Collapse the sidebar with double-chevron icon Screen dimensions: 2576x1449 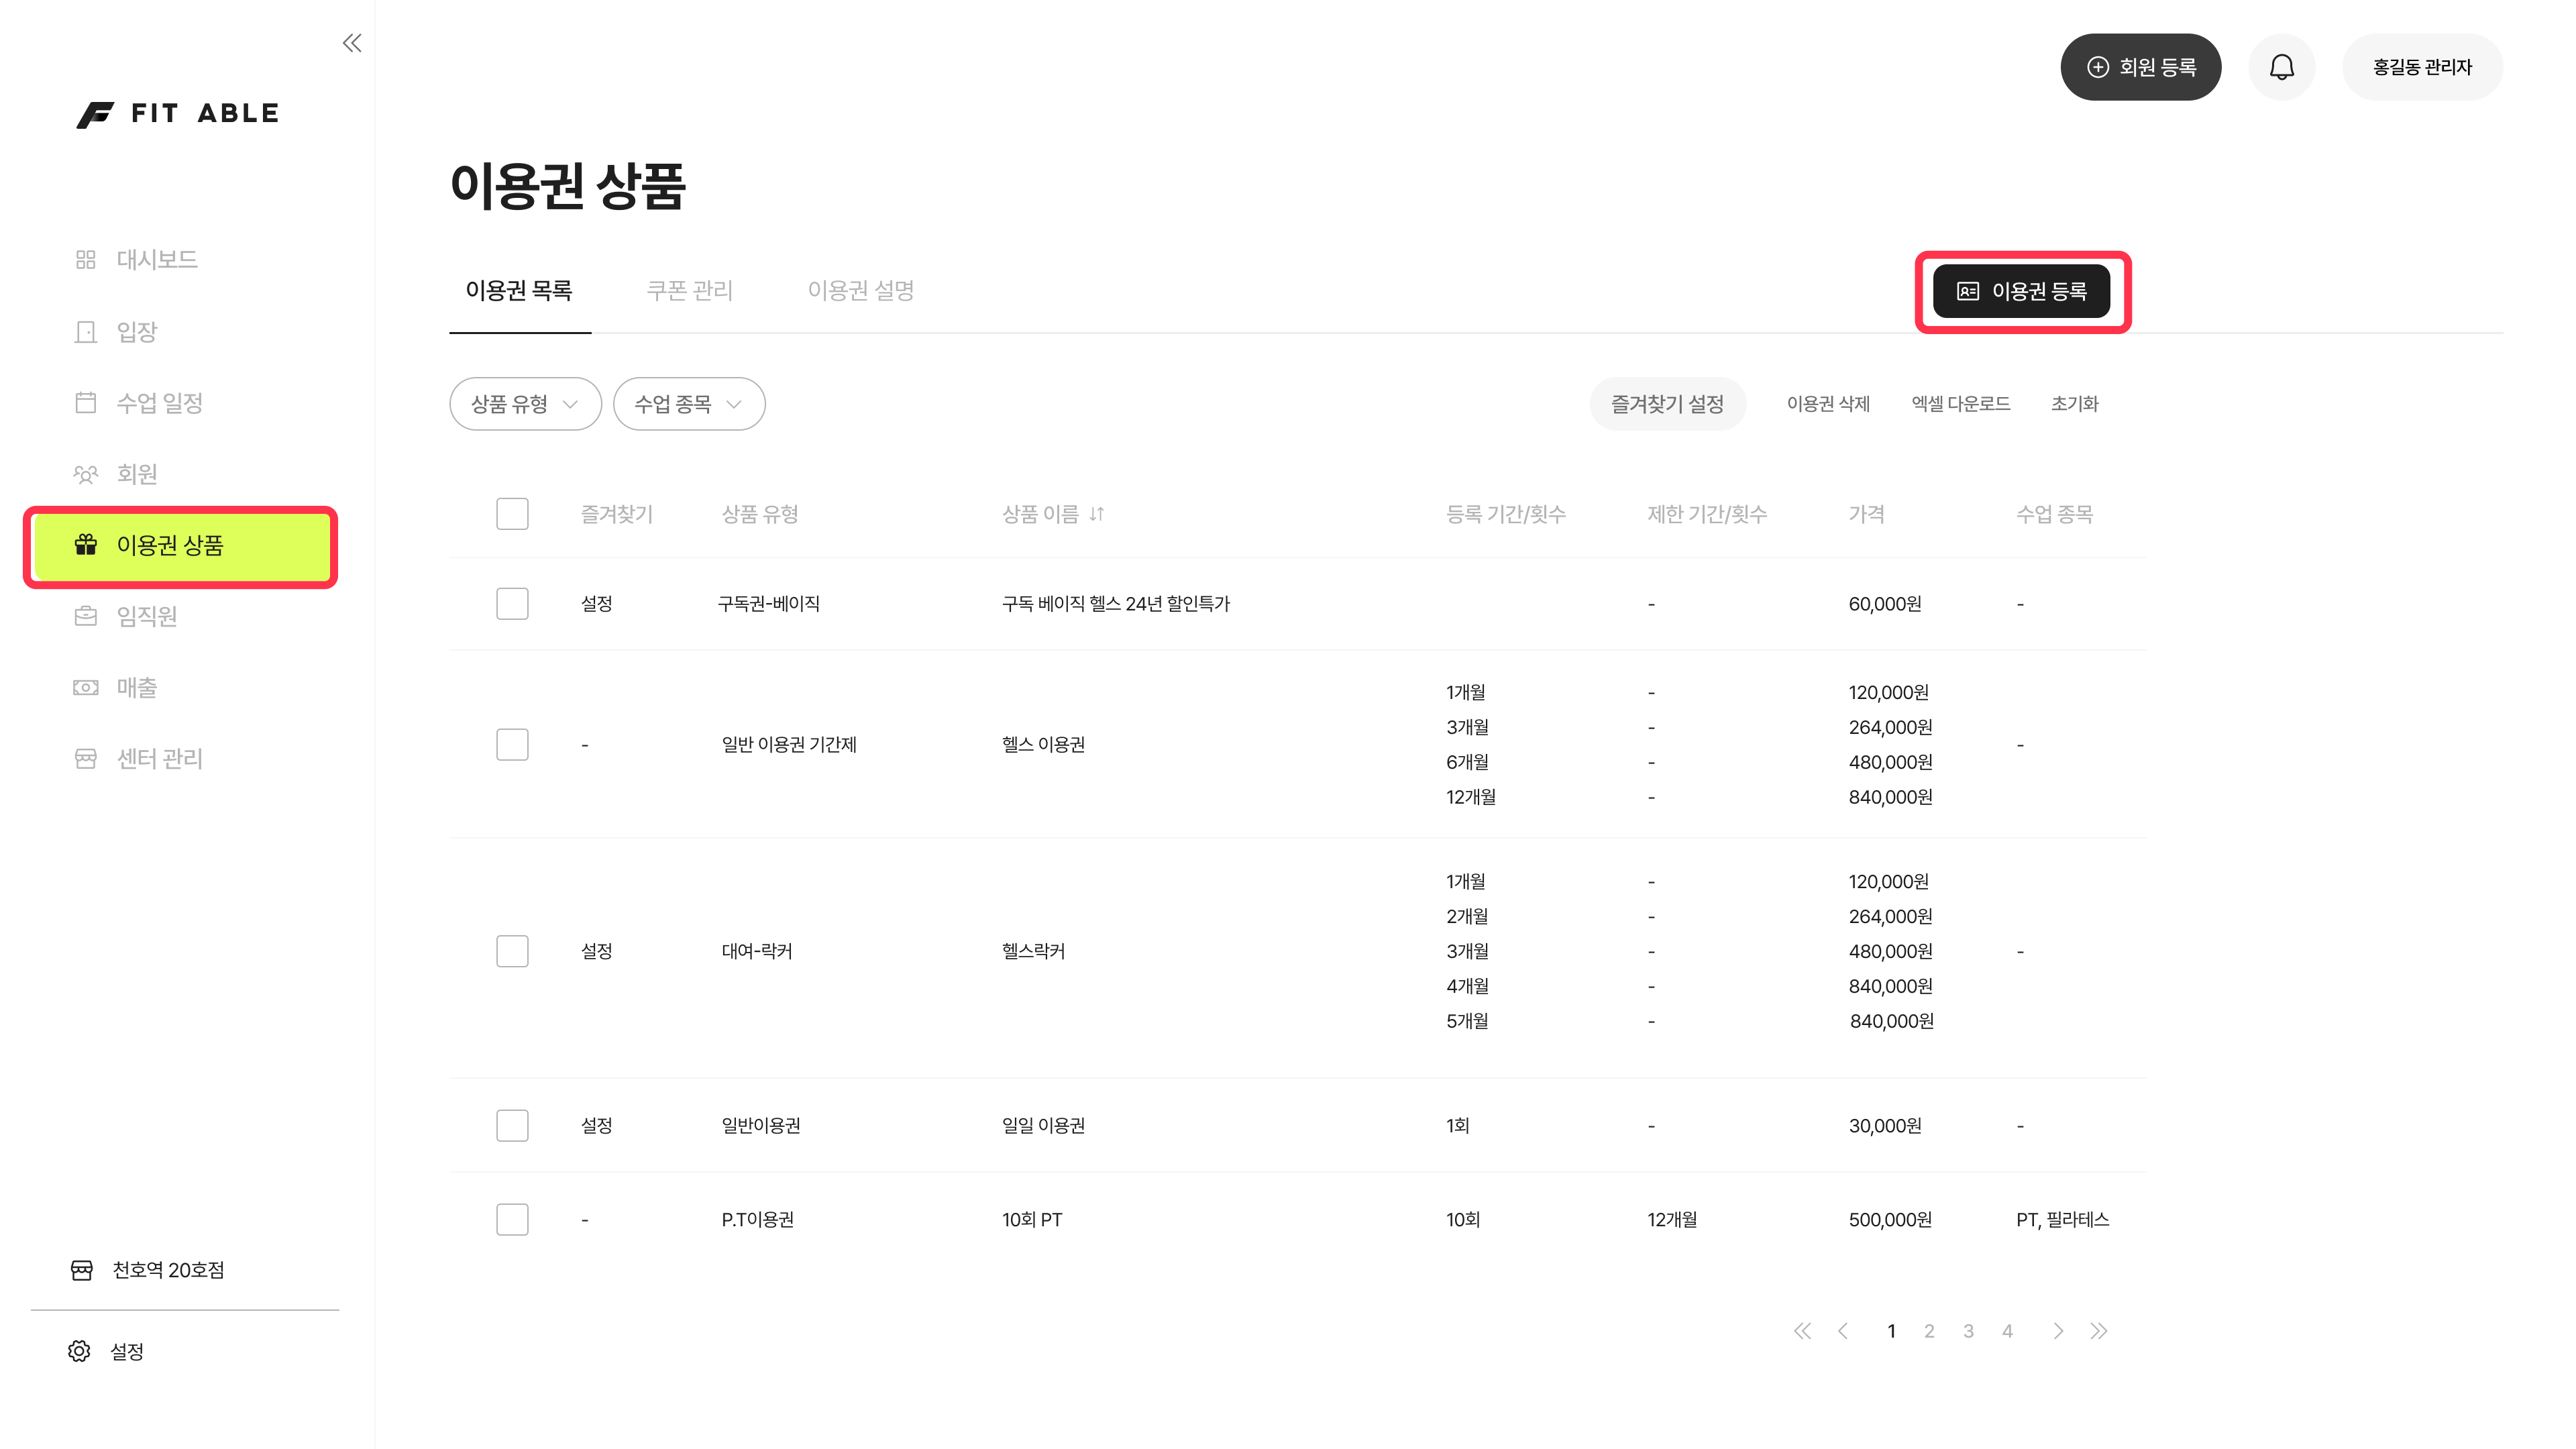tap(352, 43)
